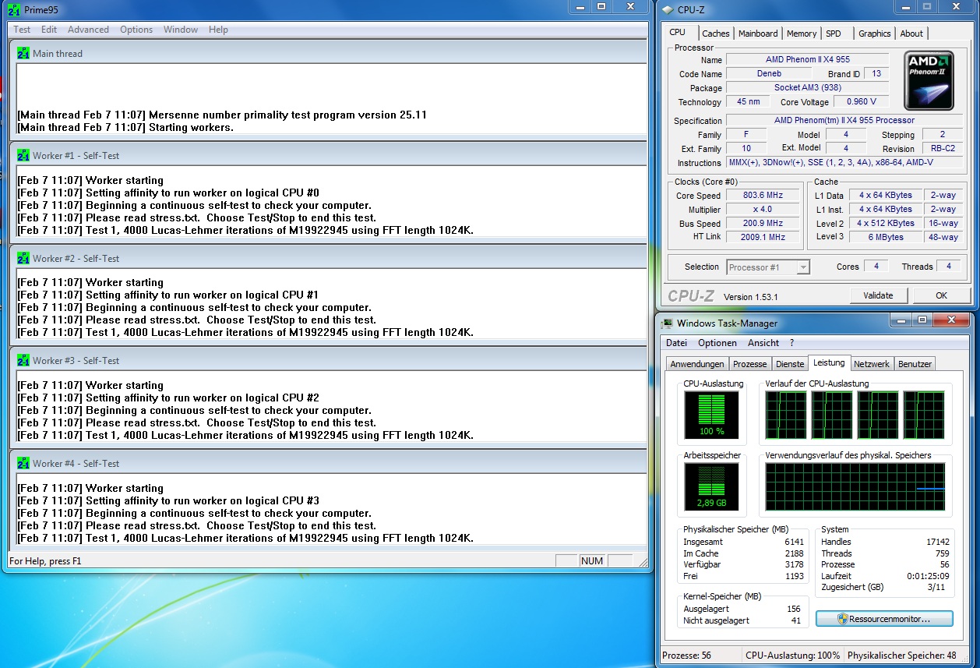Click the CPU-Z title bar icon
Viewport: 980px width, 668px height.
[x=668, y=9]
